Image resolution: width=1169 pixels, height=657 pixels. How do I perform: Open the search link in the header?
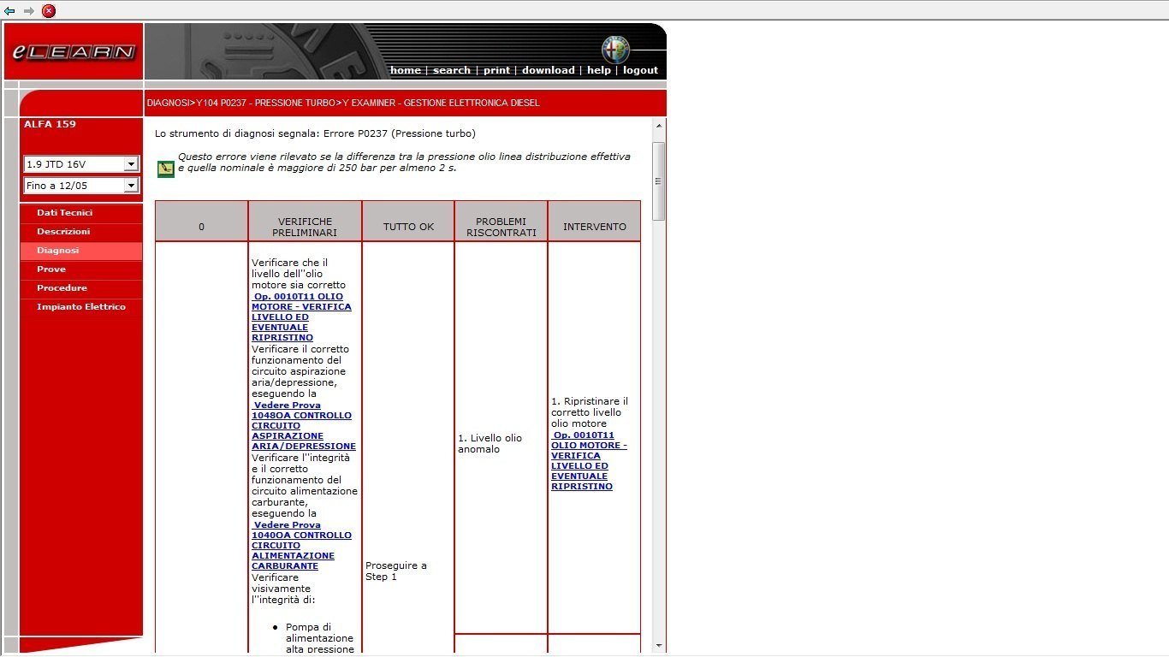click(x=452, y=70)
